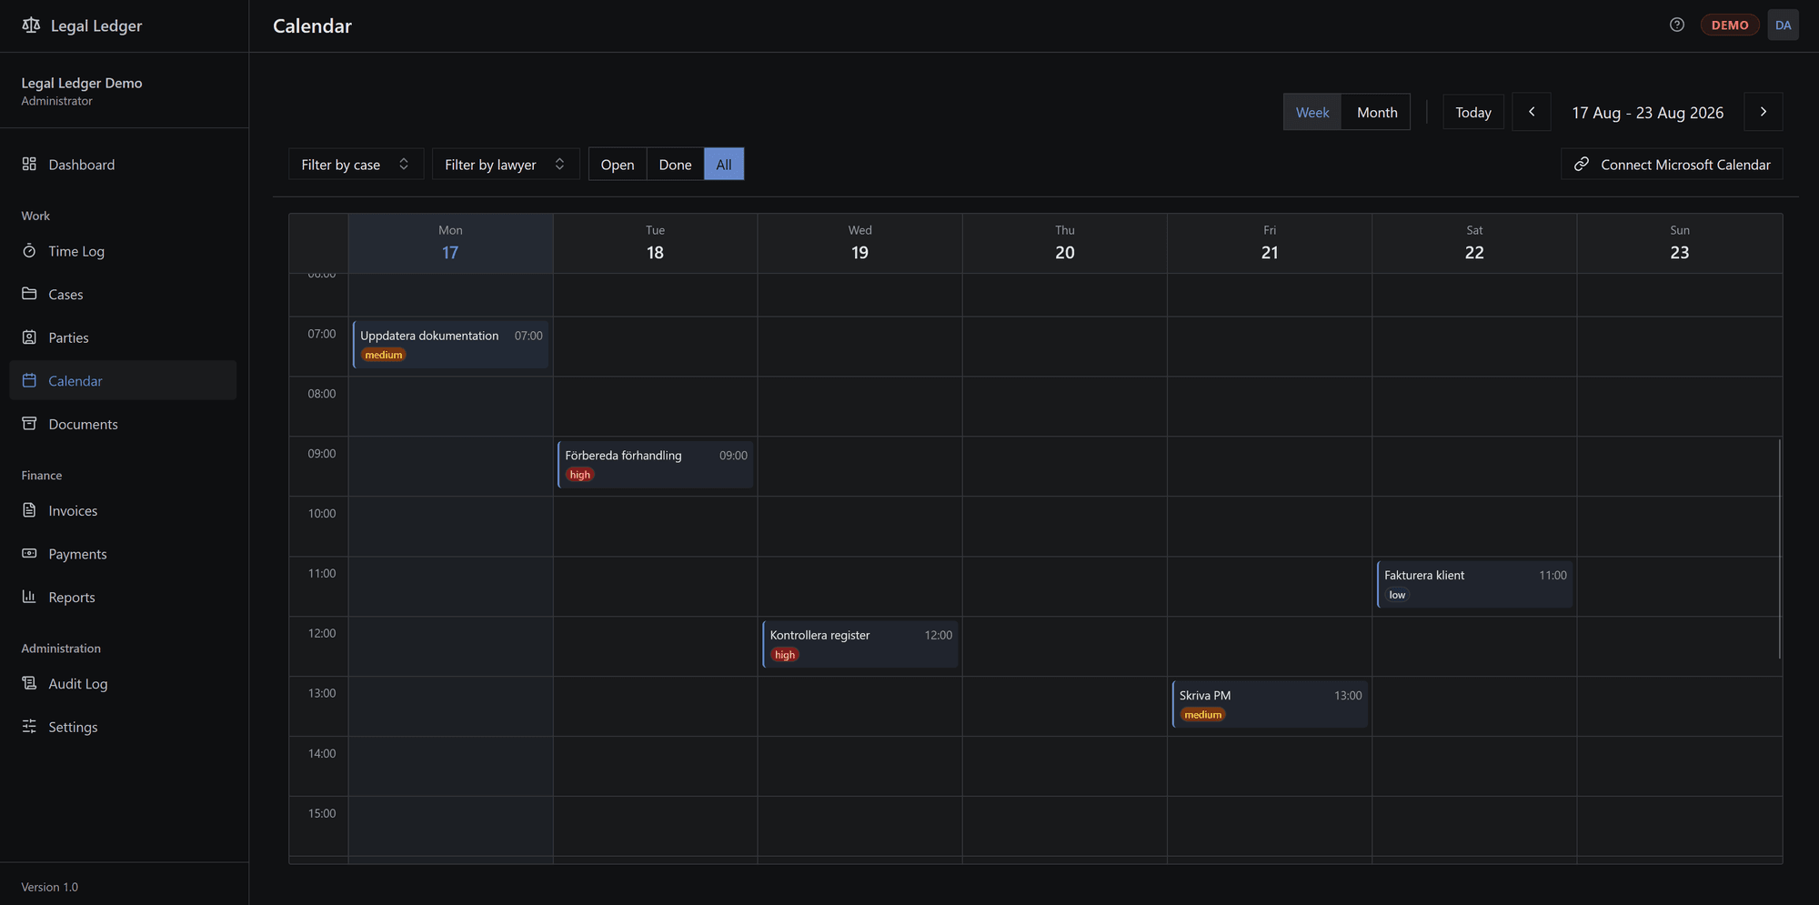Screen dimensions: 1819x905
Task: Click the Audit Log scroll icon
Action: click(x=29, y=683)
